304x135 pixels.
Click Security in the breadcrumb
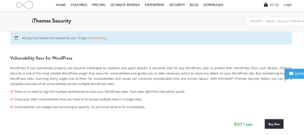[282, 21]
